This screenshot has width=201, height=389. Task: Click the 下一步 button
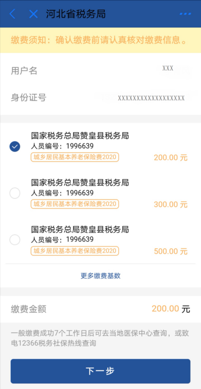(x=100, y=371)
